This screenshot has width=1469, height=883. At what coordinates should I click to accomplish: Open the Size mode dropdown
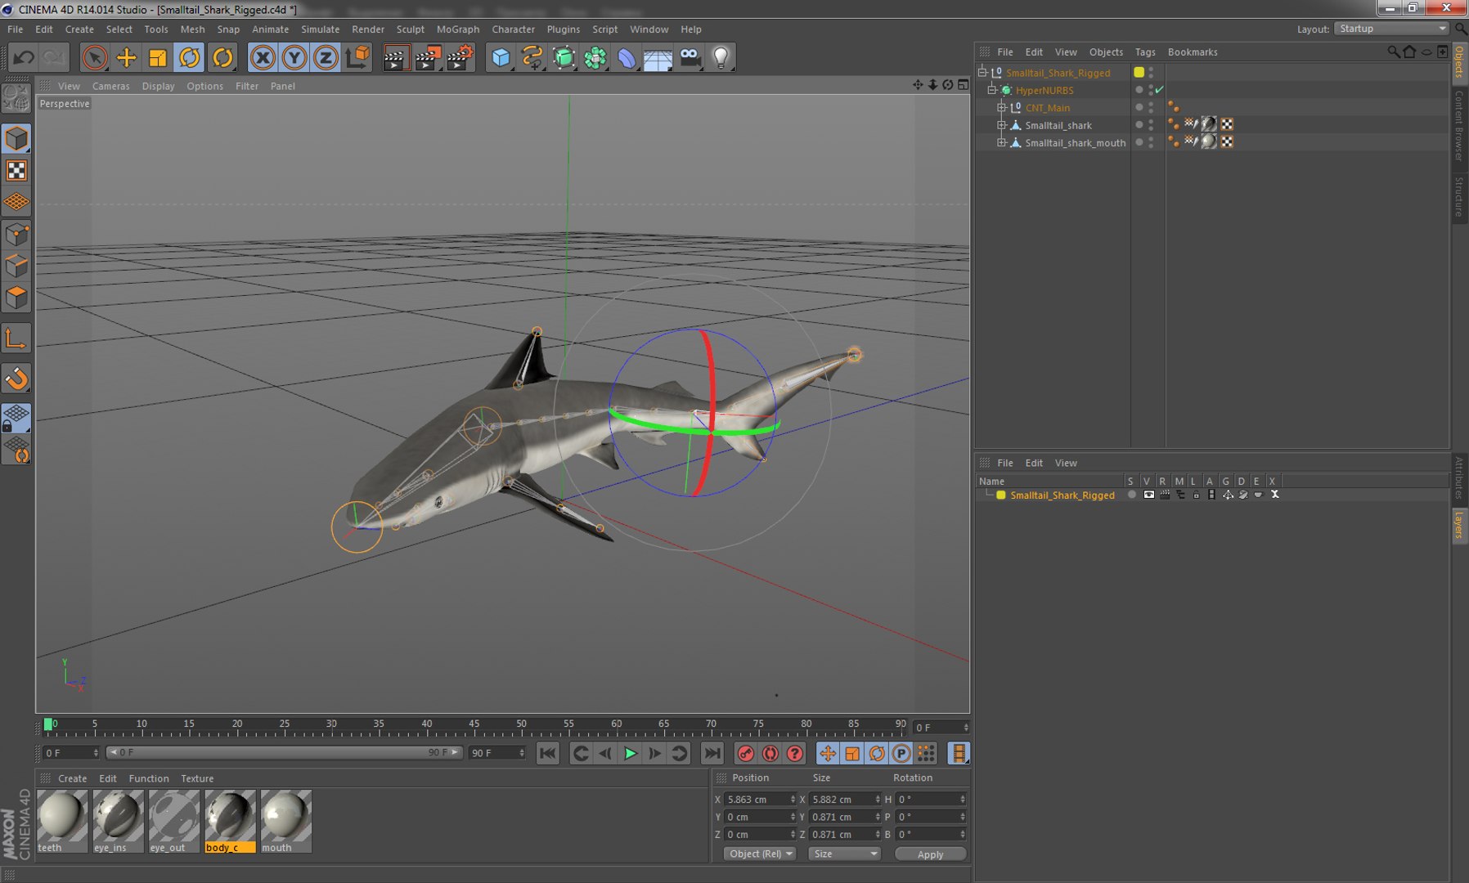coord(844,854)
